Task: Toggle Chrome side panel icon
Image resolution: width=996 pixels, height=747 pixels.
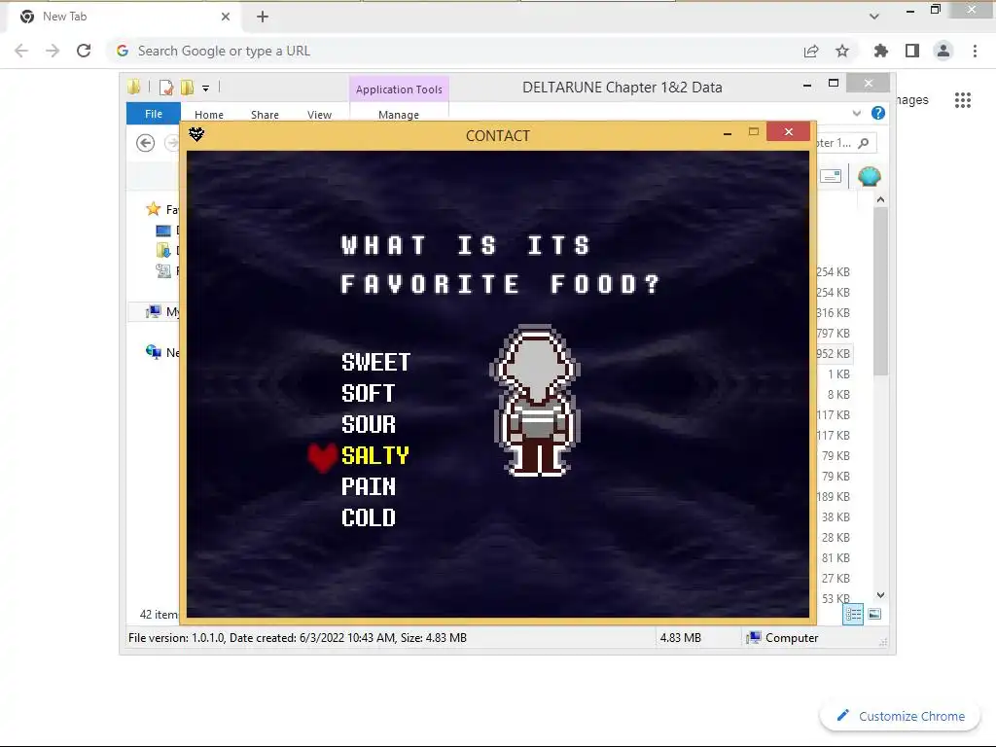Action: coord(912,51)
